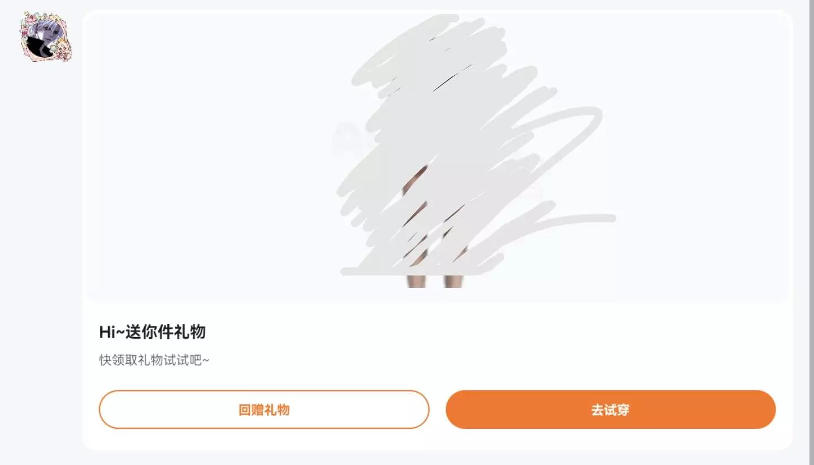This screenshot has width=814, height=465.
Task: Click the visible legs at image bottom
Action: (435, 281)
